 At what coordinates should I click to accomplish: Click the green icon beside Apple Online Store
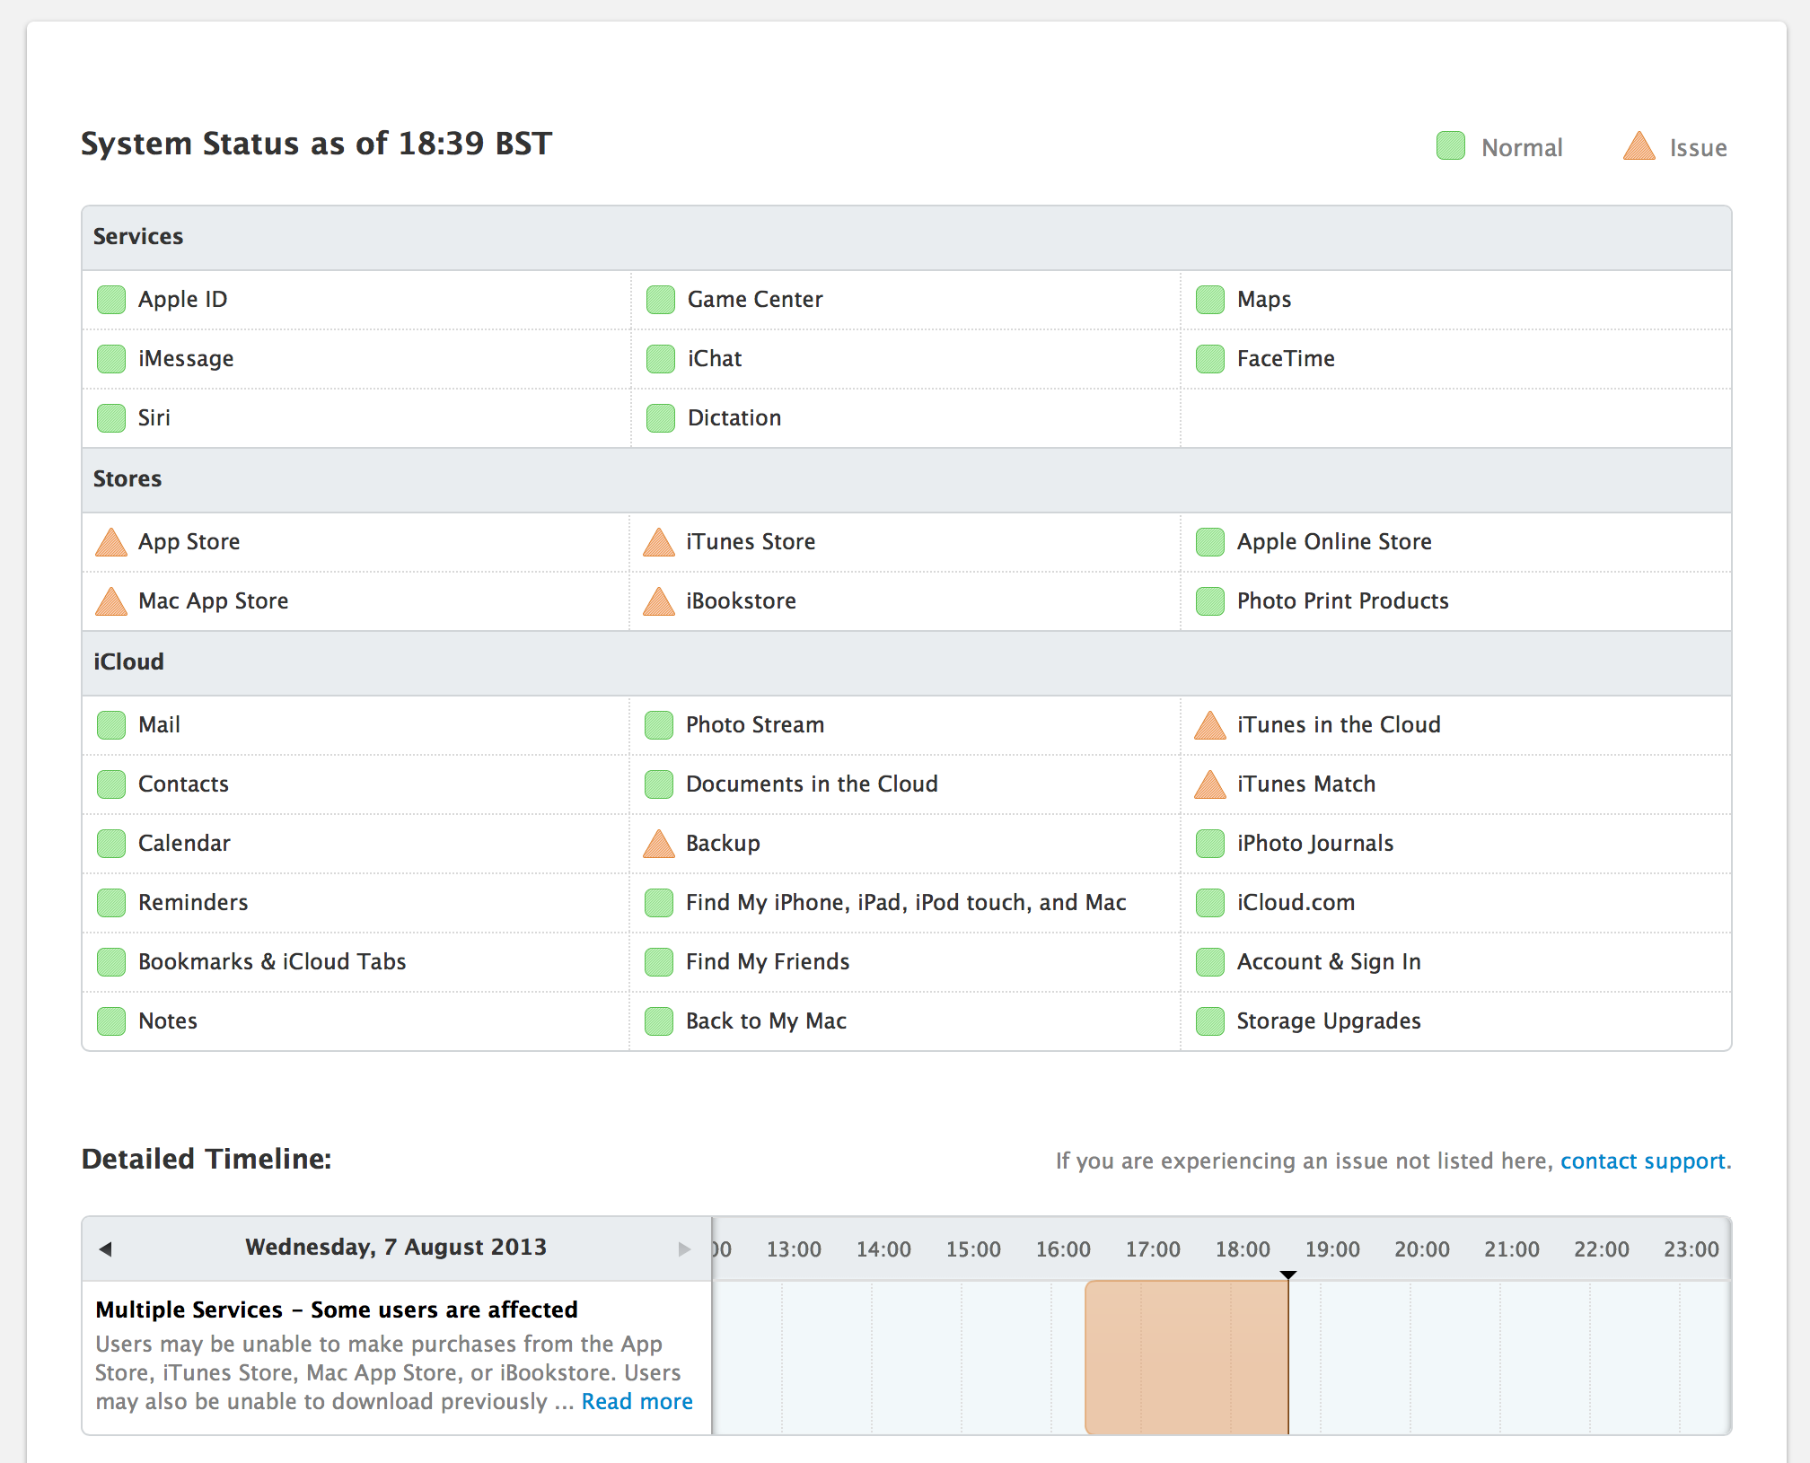click(x=1210, y=542)
